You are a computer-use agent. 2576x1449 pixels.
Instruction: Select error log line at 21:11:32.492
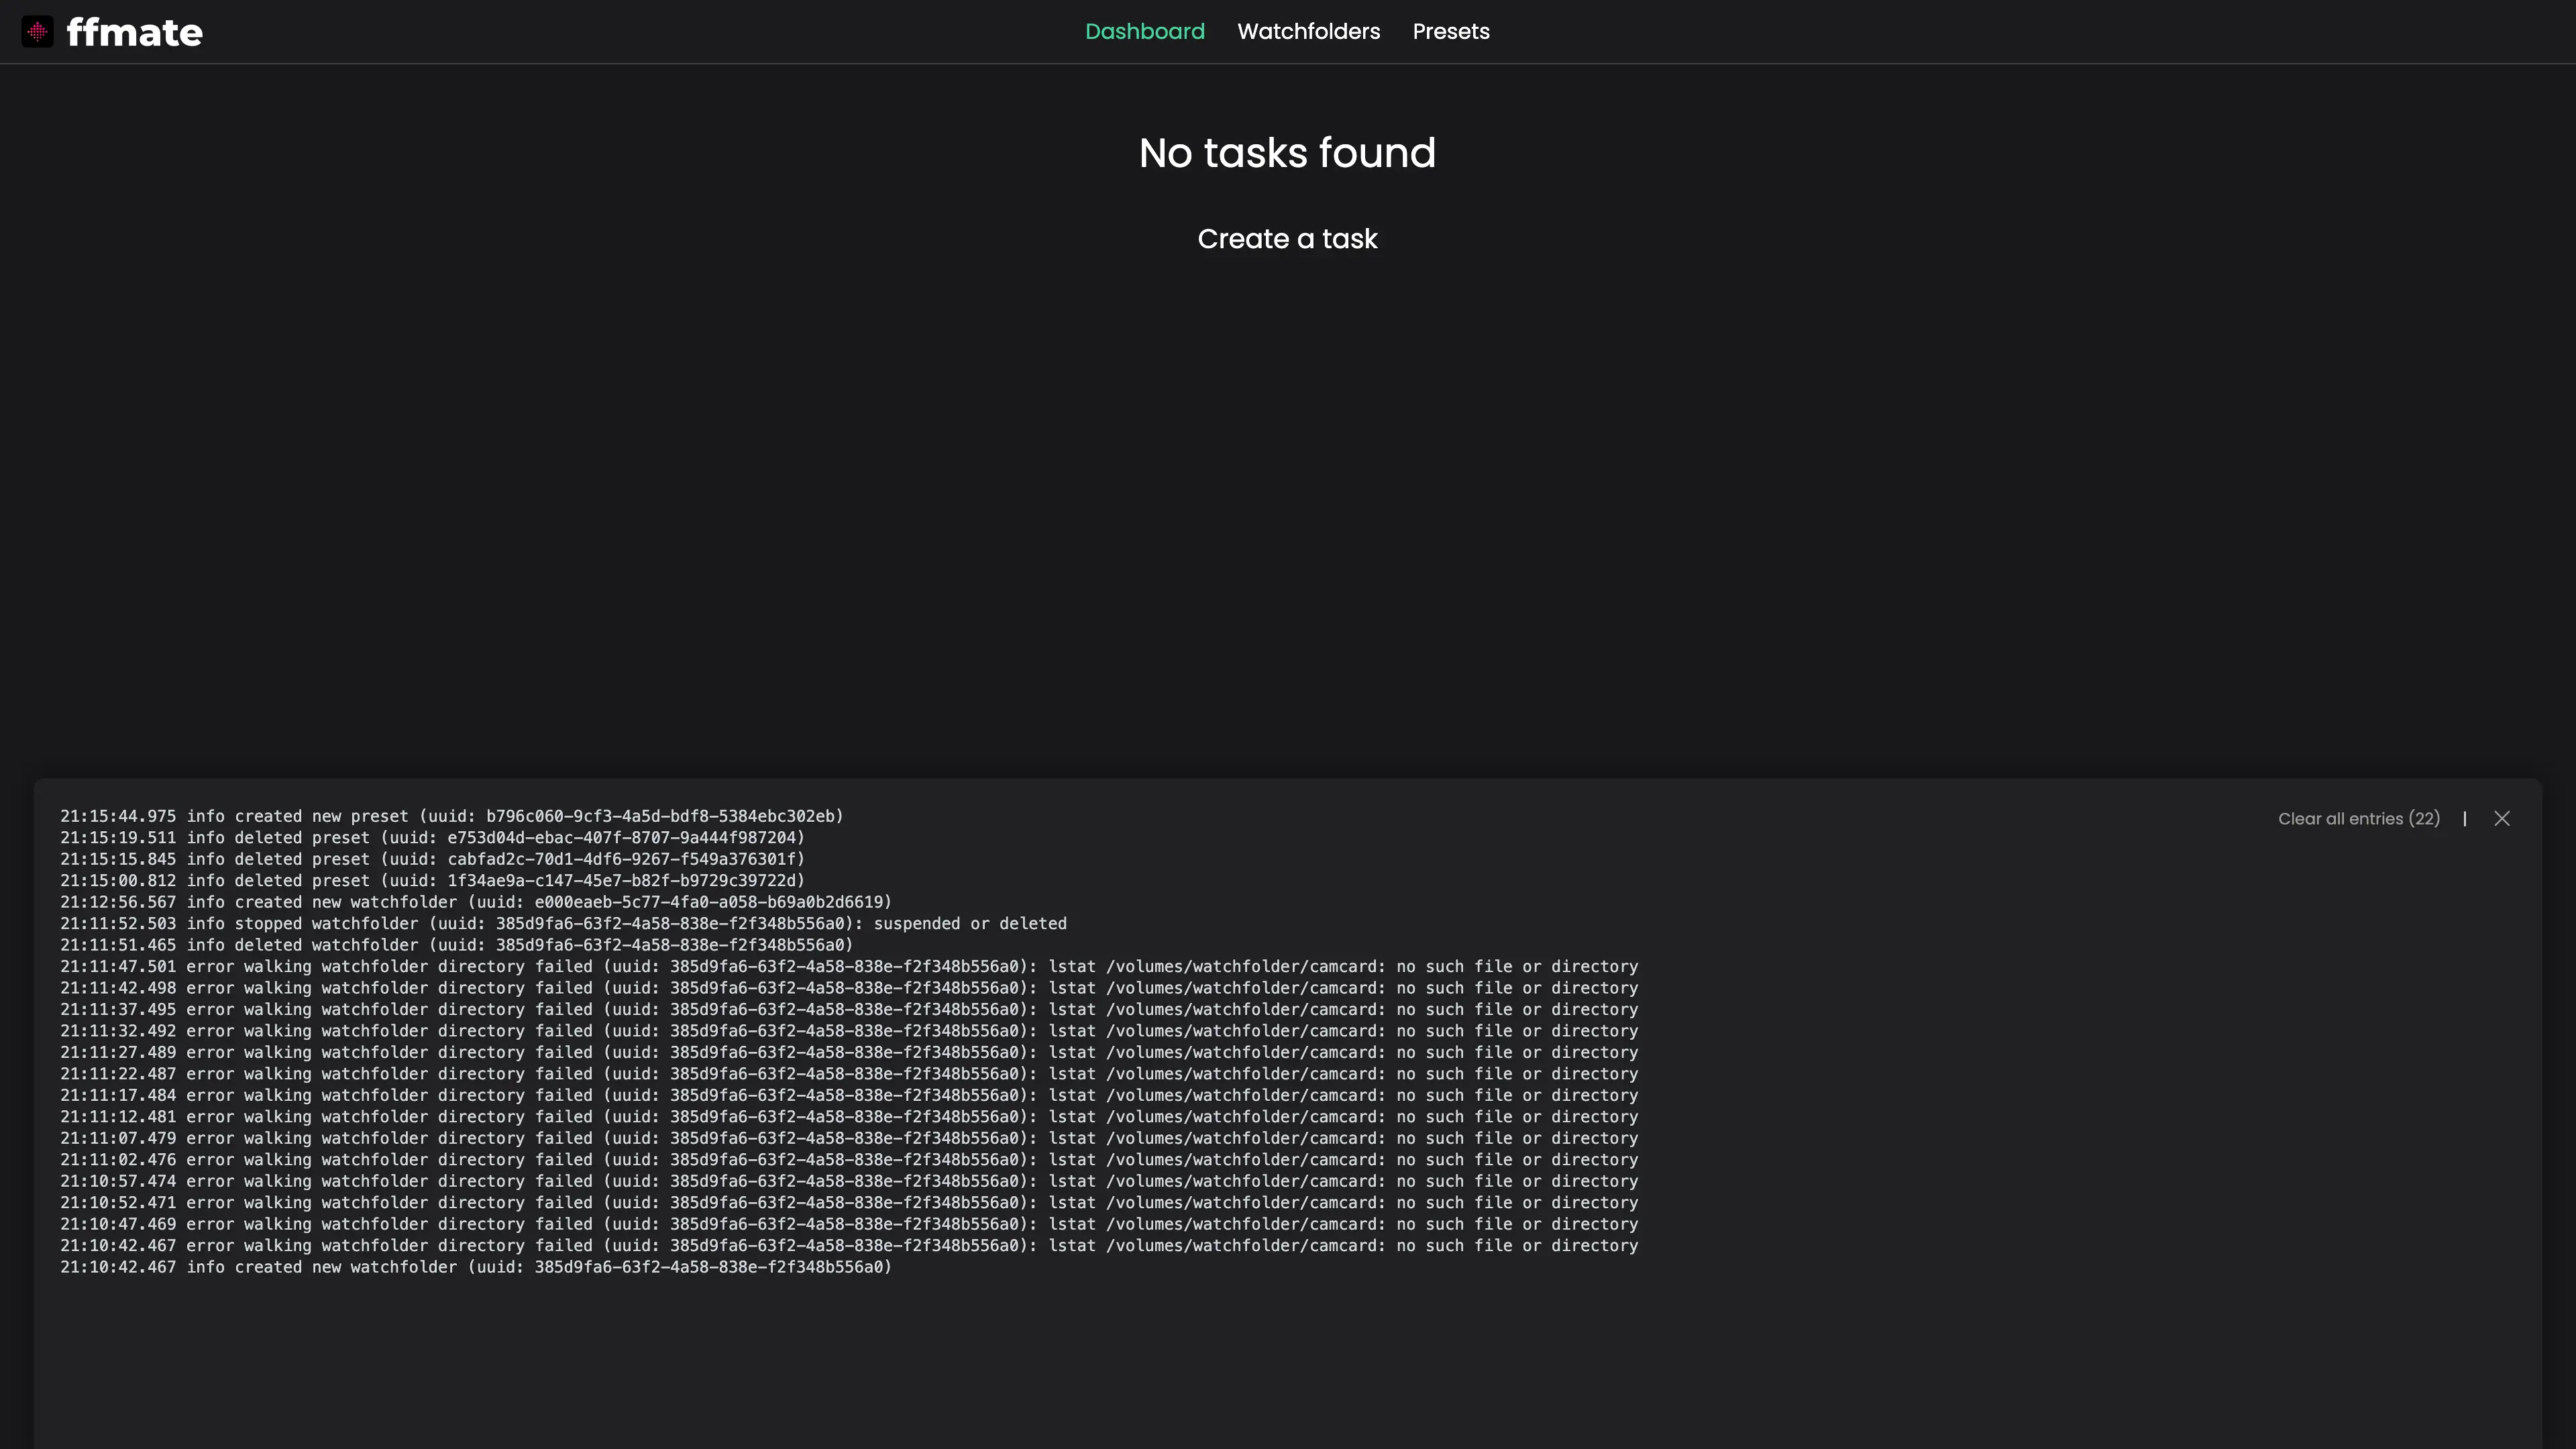click(x=849, y=1032)
